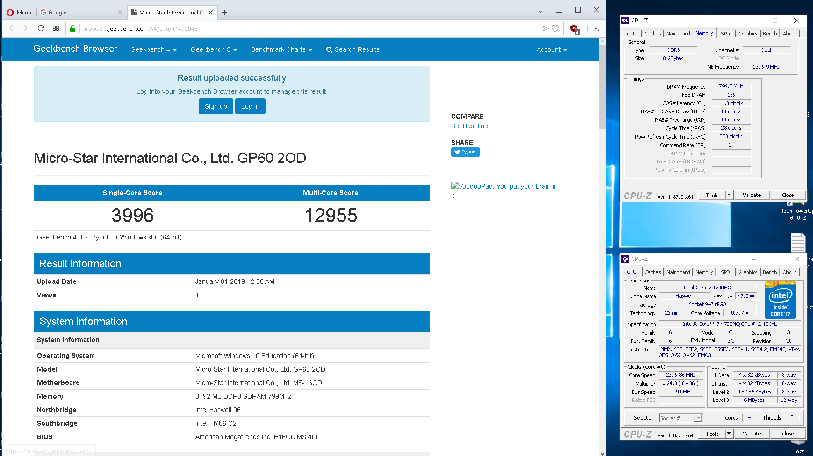Image resolution: width=813 pixels, height=456 pixels.
Task: Click the Set Baseline link
Action: point(469,126)
